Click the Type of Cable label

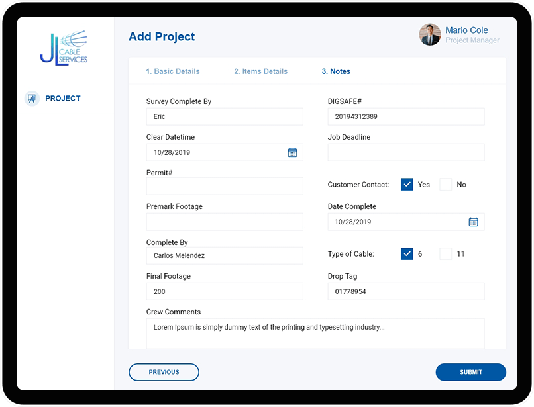point(350,254)
